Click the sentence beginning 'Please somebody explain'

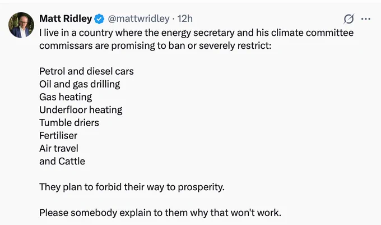pos(160,213)
